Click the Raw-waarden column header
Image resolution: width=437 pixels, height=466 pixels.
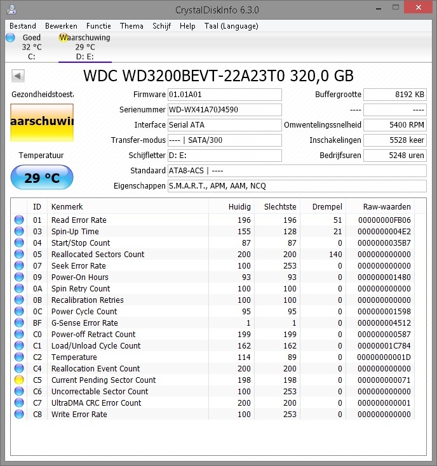380,206
